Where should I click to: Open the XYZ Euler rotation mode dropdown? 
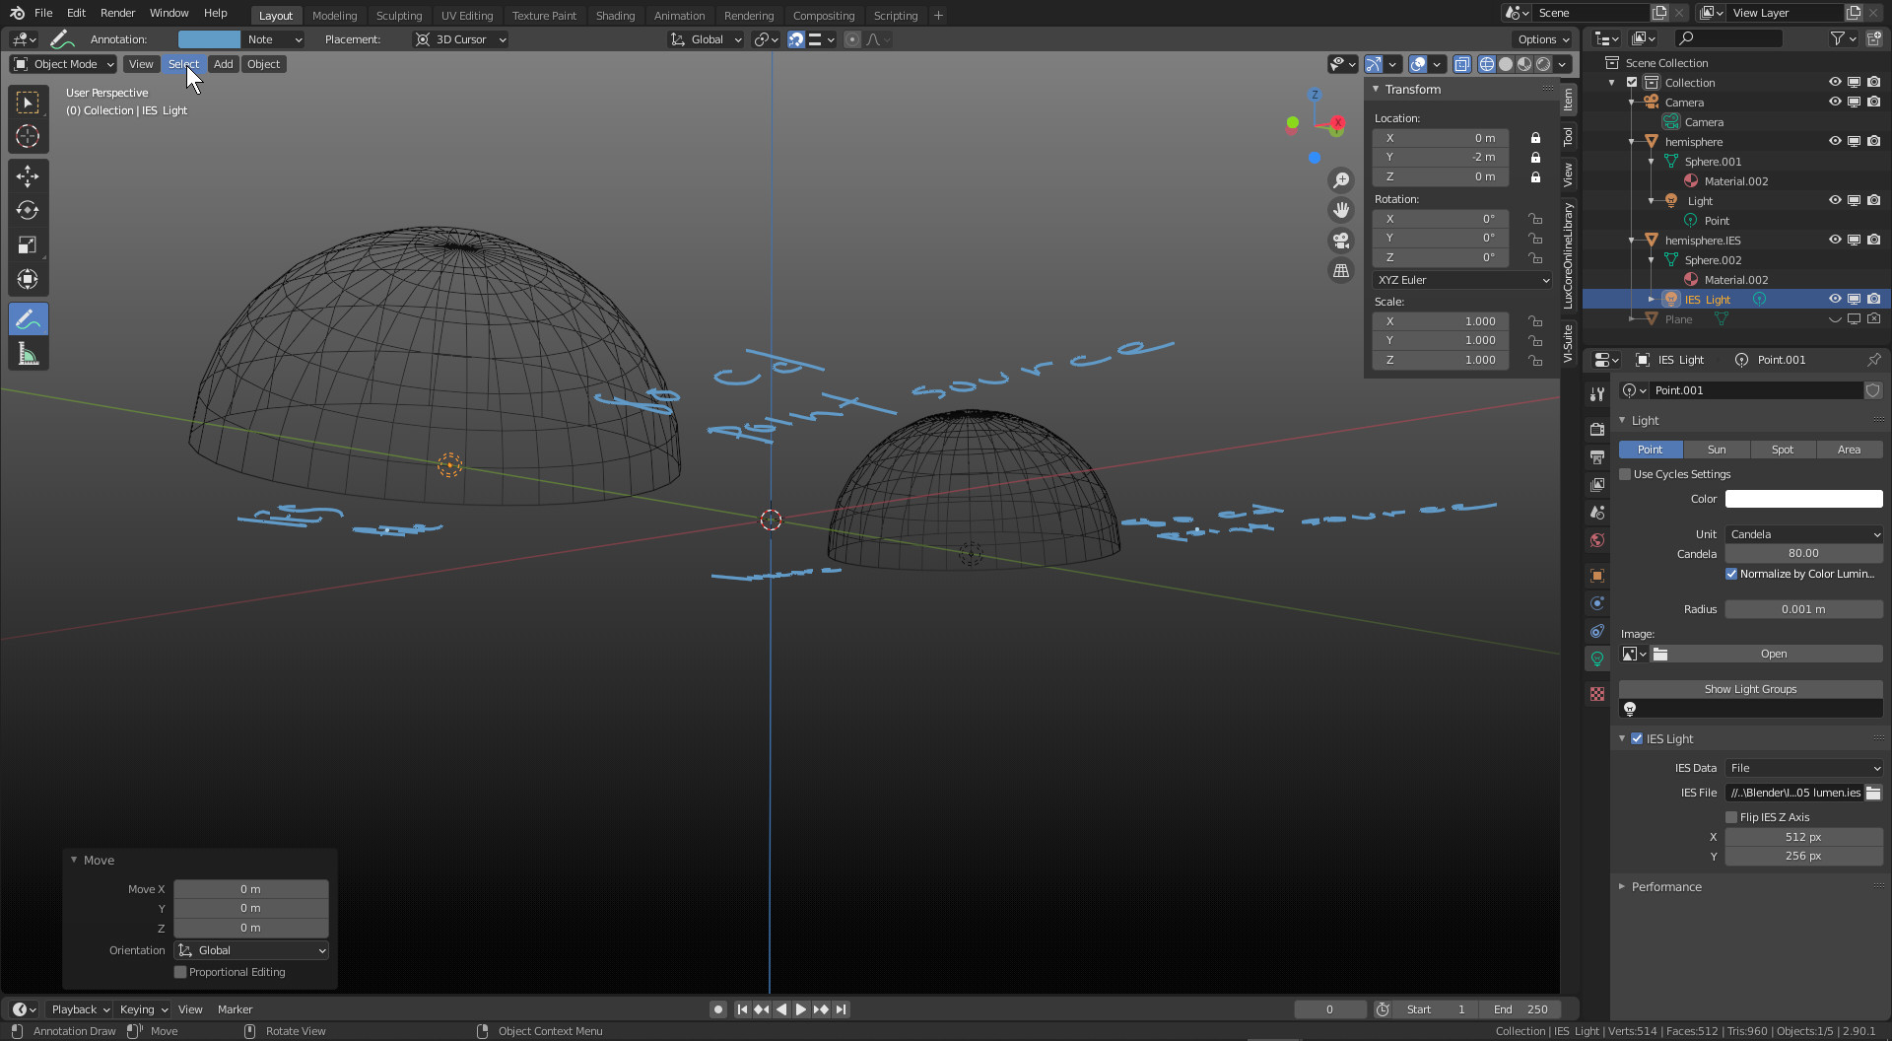[x=1462, y=280]
